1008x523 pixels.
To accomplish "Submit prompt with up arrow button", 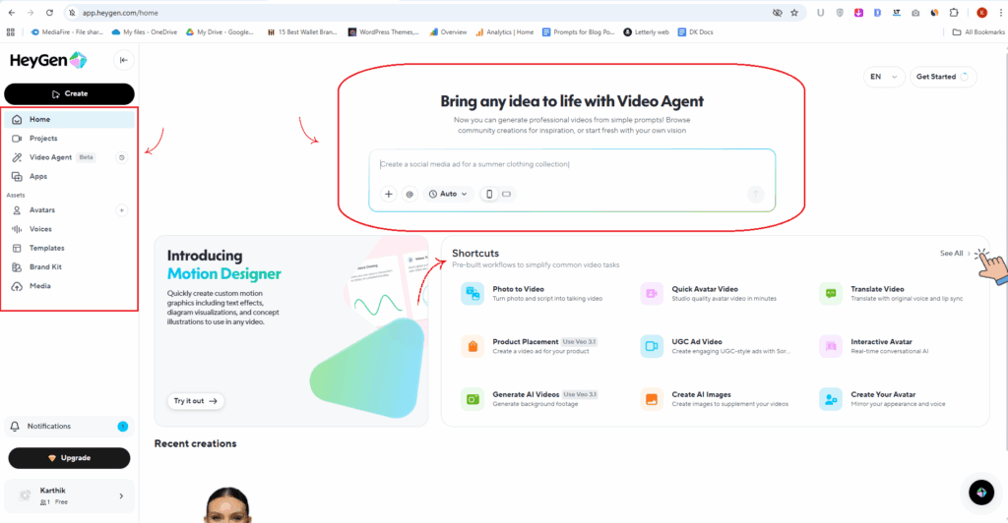I will pyautogui.click(x=756, y=194).
